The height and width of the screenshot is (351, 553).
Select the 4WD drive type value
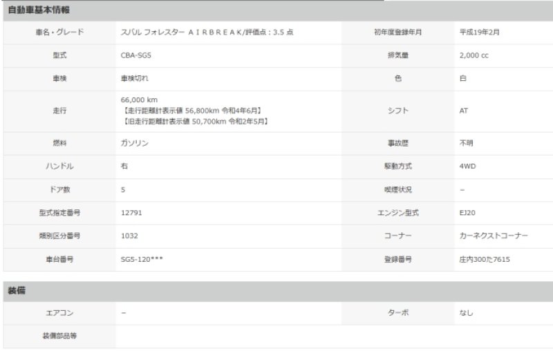pyautogui.click(x=467, y=166)
